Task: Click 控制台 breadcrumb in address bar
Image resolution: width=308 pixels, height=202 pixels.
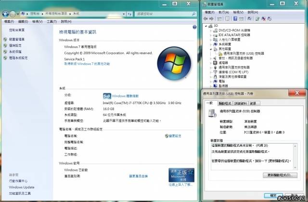Action: point(35,14)
